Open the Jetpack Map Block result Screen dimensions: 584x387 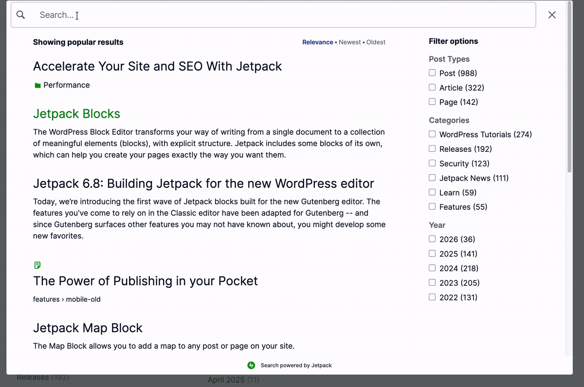click(x=88, y=328)
